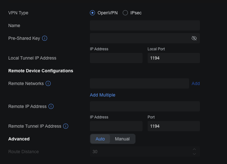227x164 pixels.
Task: Switch Advanced mode to Manual
Action: [122, 139]
